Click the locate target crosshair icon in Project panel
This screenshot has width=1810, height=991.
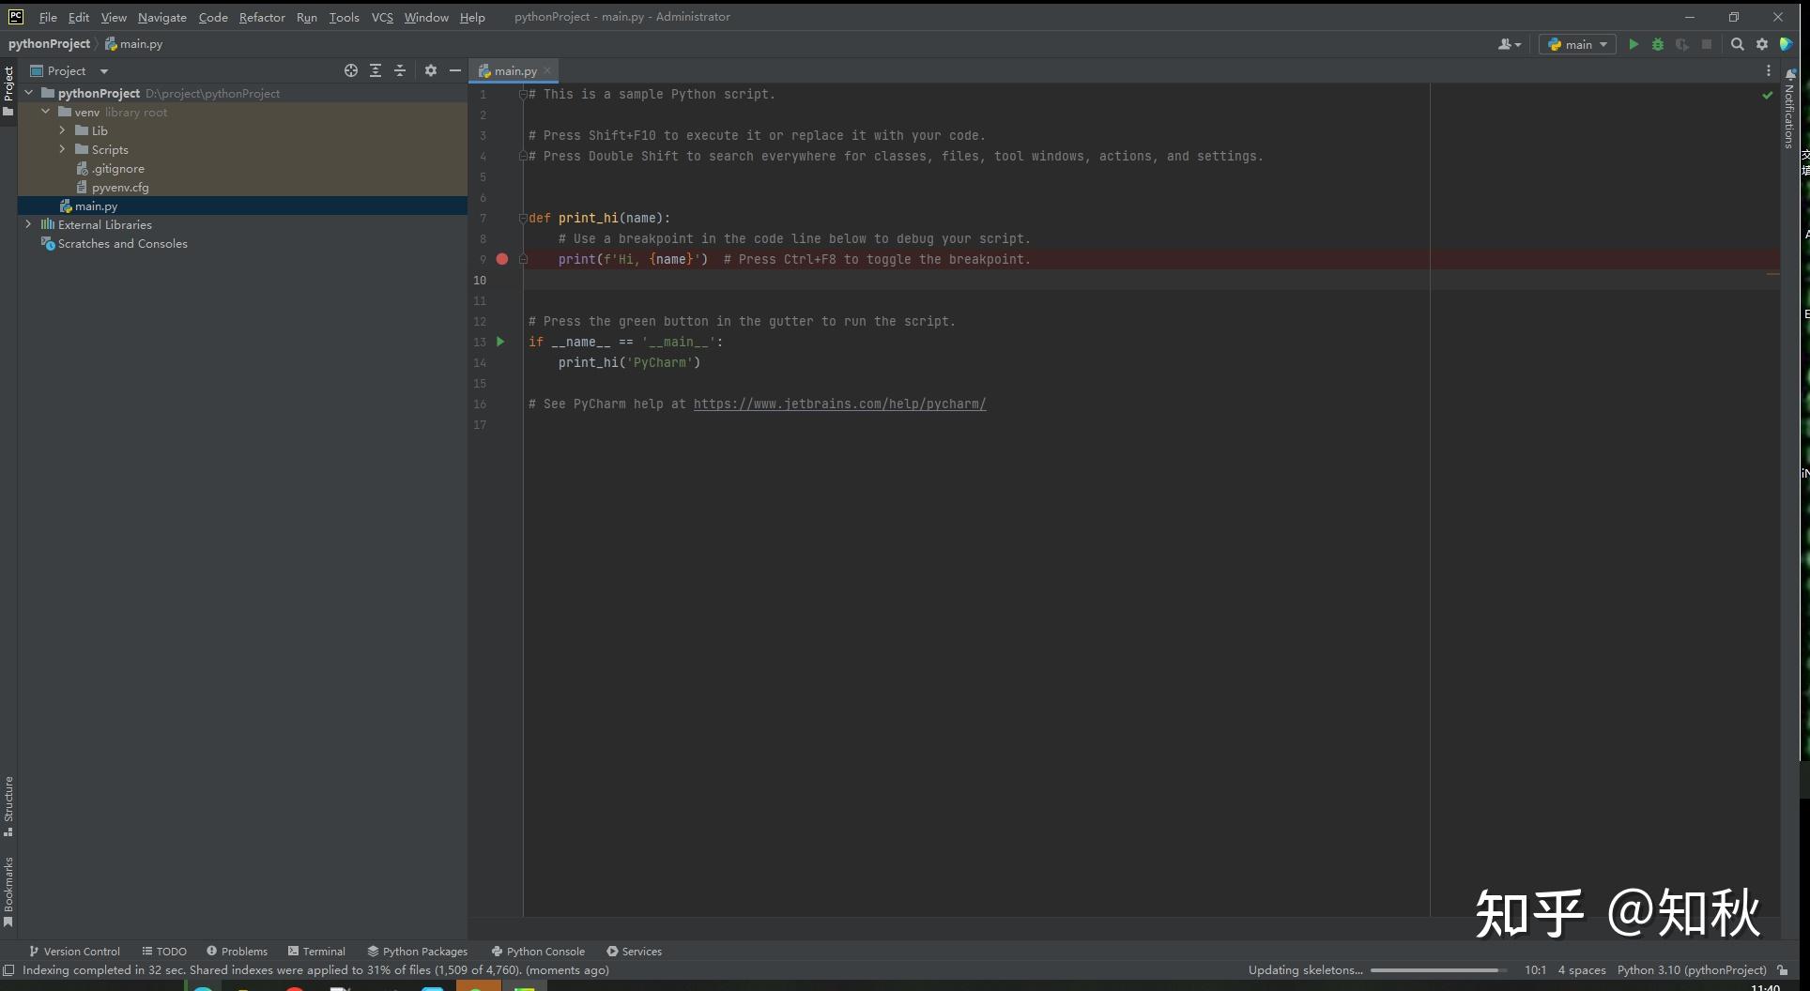[351, 70]
